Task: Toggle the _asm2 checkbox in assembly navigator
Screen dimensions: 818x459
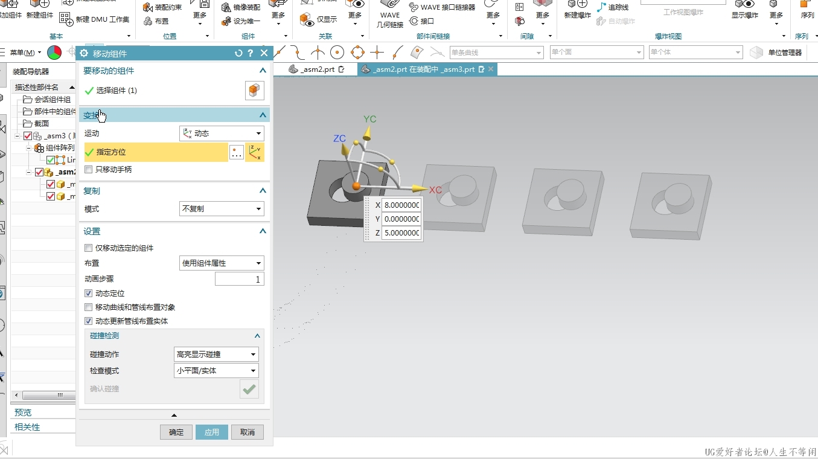Action: pyautogui.click(x=39, y=172)
